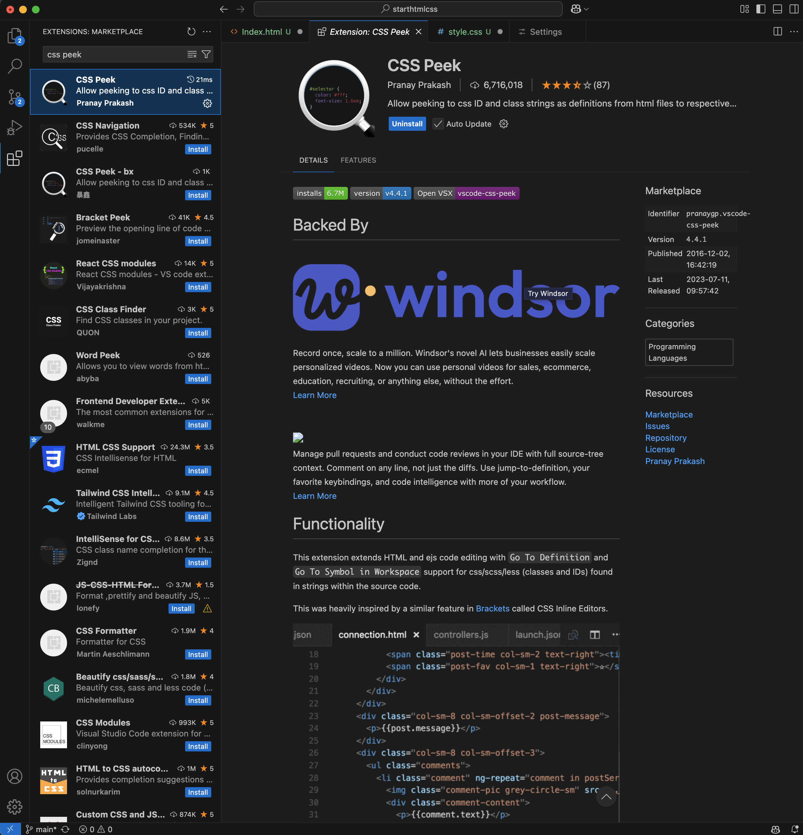
Task: Clear extensions search results icon
Action: [192, 55]
